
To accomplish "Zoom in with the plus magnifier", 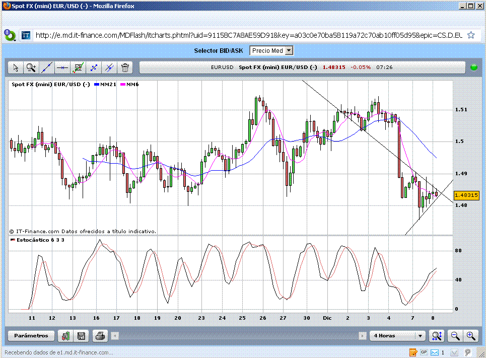I will tap(470, 336).
